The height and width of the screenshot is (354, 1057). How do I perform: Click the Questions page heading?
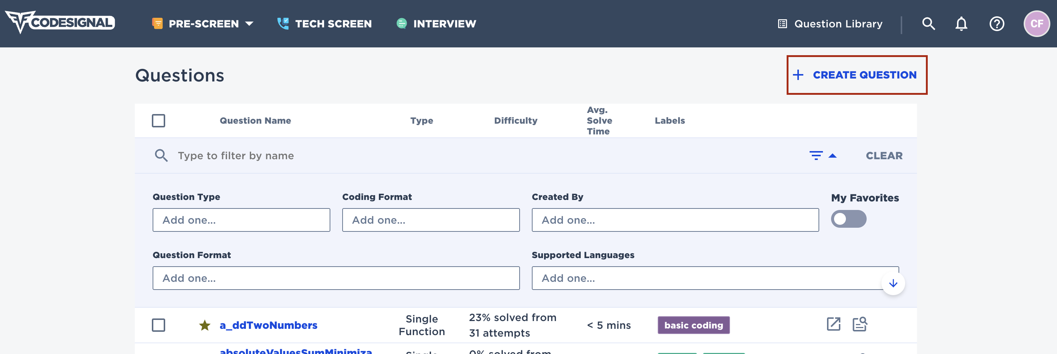pyautogui.click(x=180, y=76)
